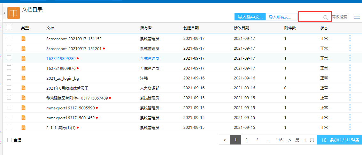
Task: Click the orange document catalog book icon
Action: 13,13
